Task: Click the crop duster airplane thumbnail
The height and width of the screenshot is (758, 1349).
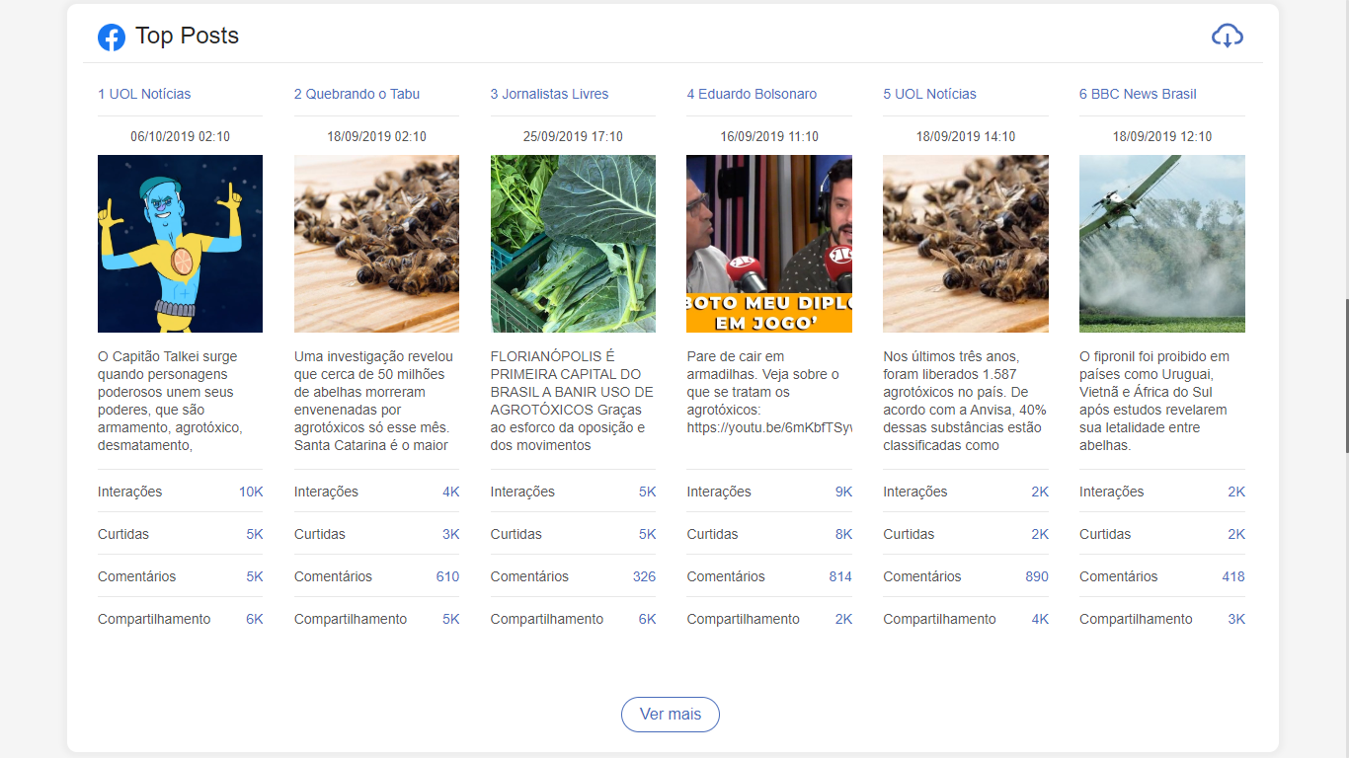Action: [1161, 244]
